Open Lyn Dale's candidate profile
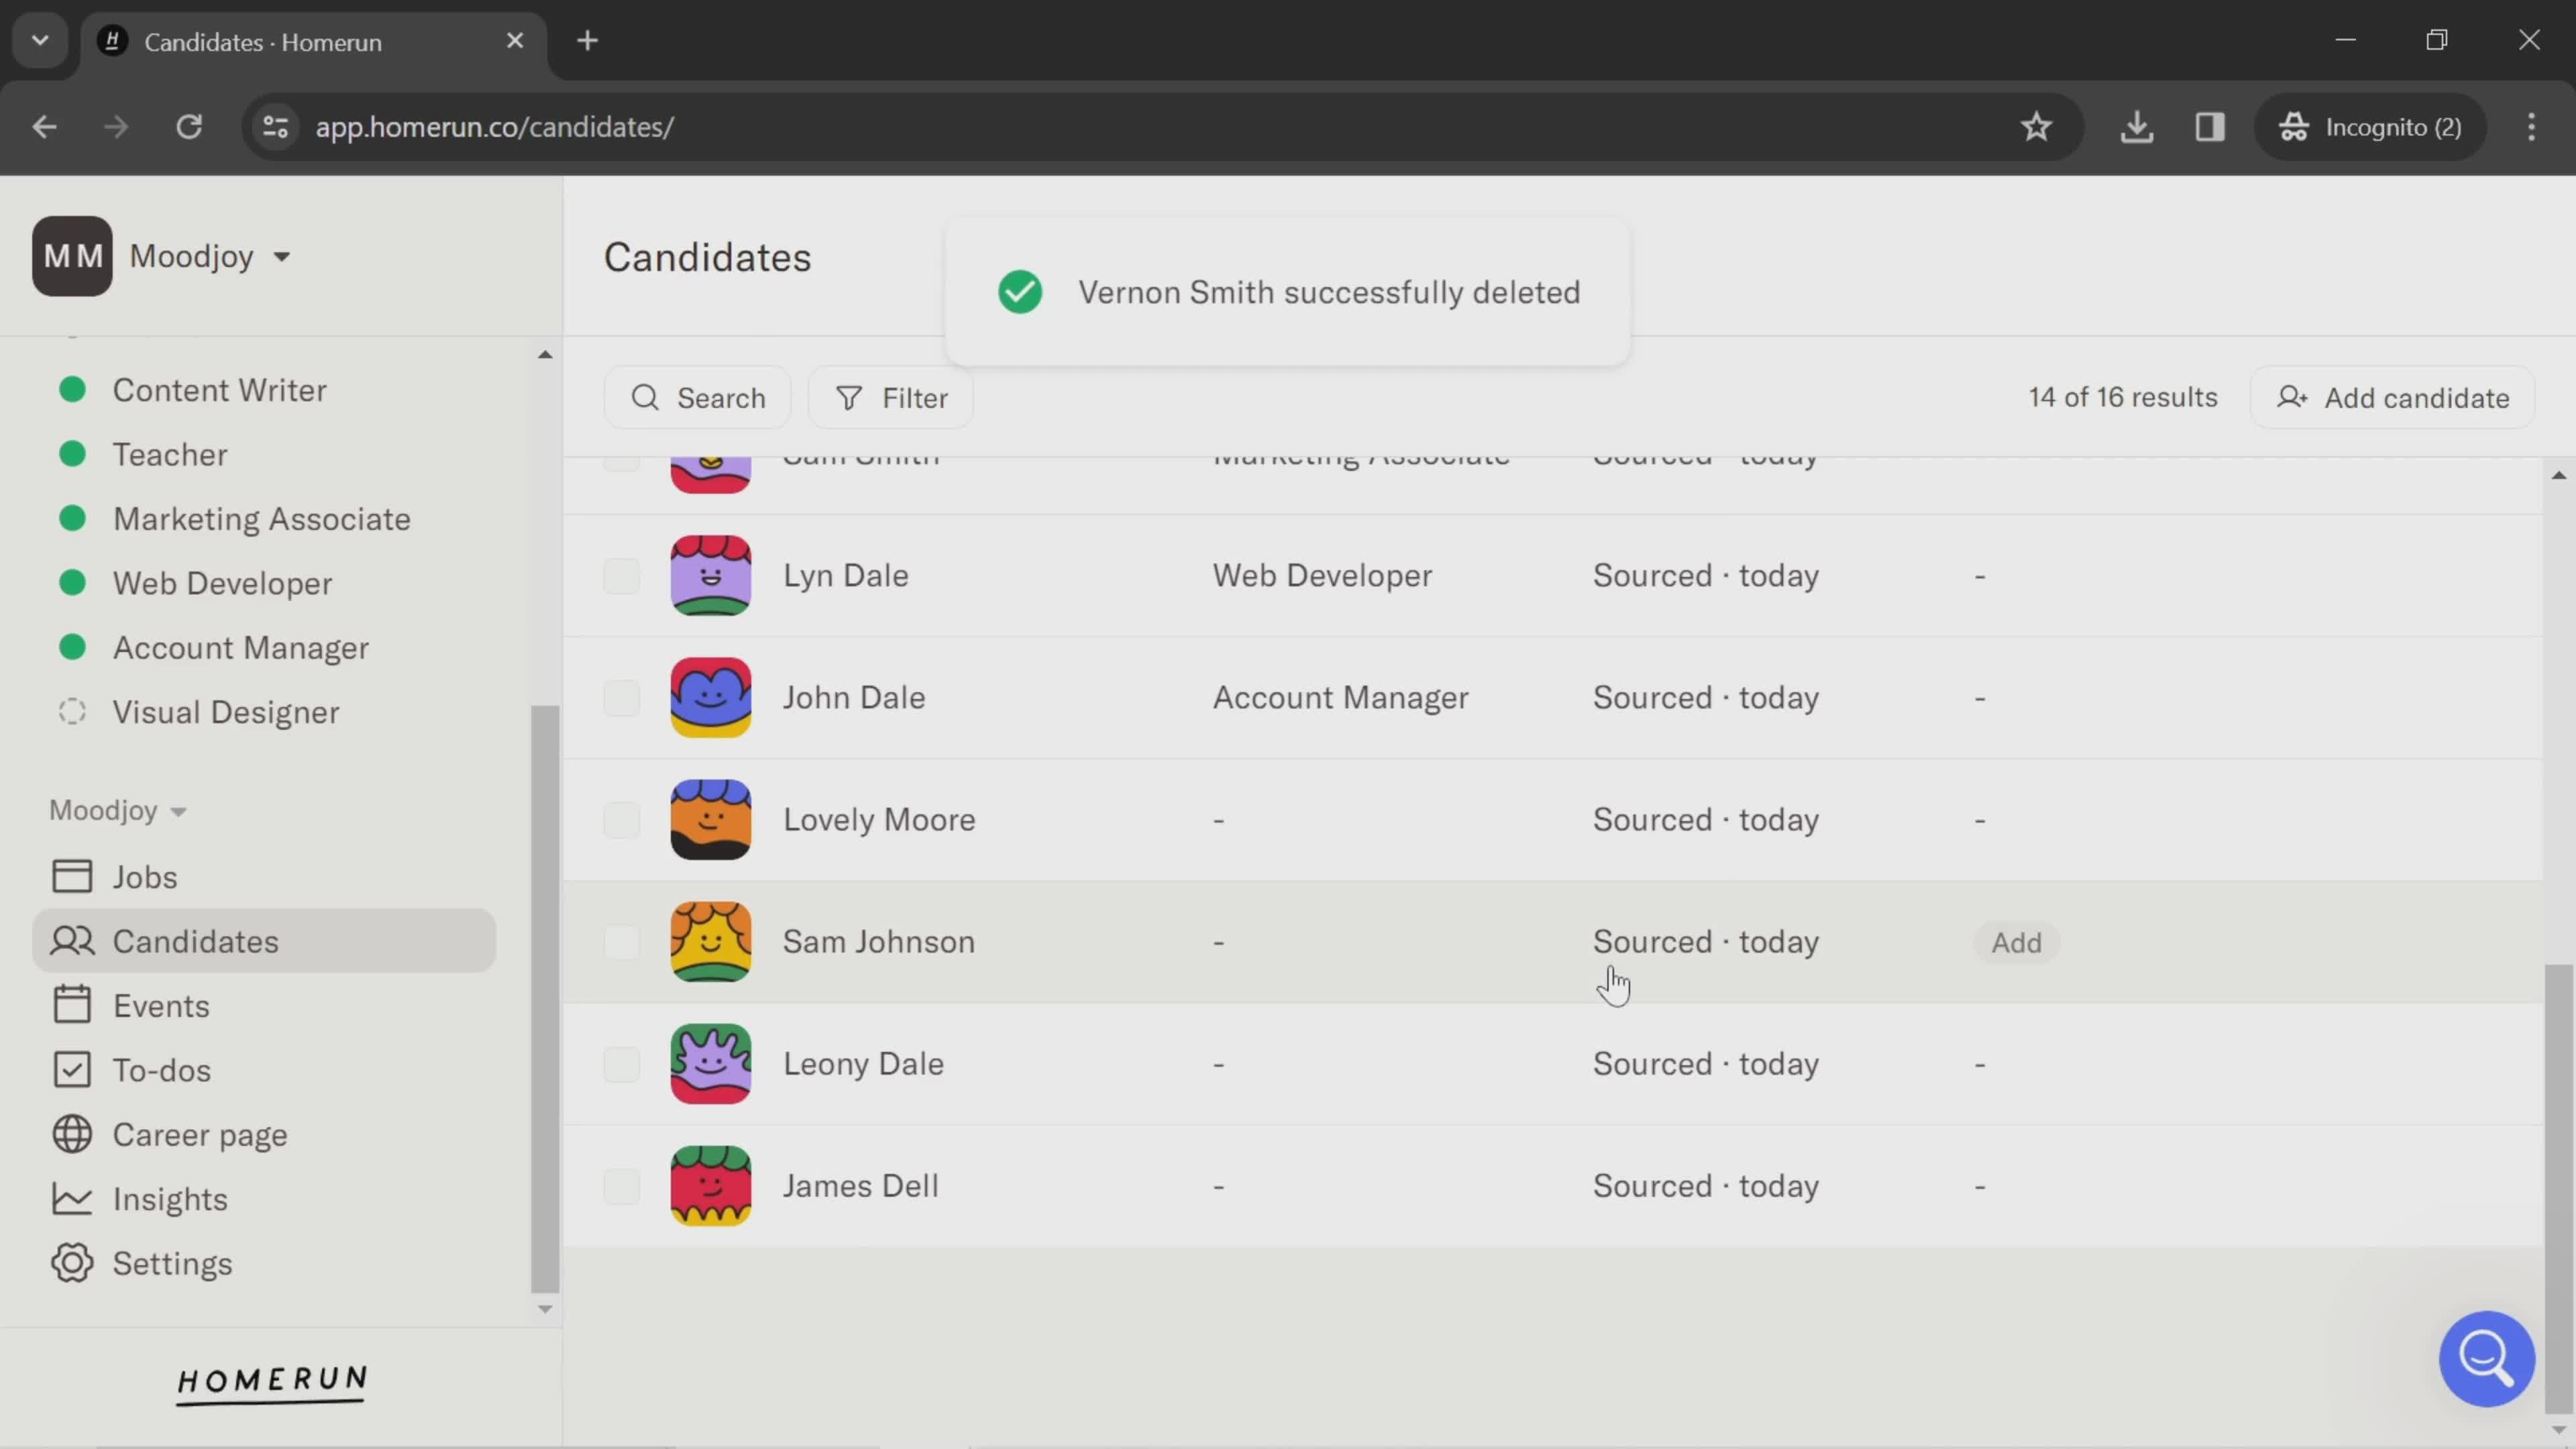This screenshot has height=1449, width=2576. [x=845, y=576]
